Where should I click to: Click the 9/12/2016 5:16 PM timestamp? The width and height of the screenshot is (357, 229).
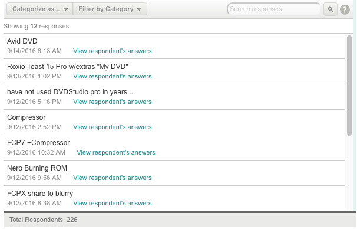(34, 102)
